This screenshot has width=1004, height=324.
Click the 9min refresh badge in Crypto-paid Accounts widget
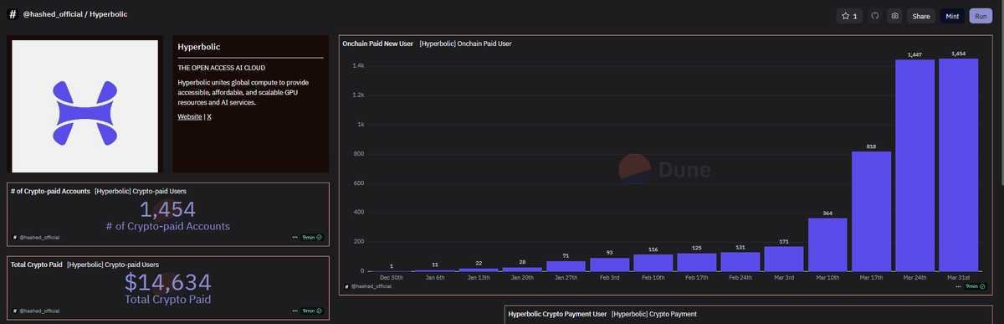312,238
